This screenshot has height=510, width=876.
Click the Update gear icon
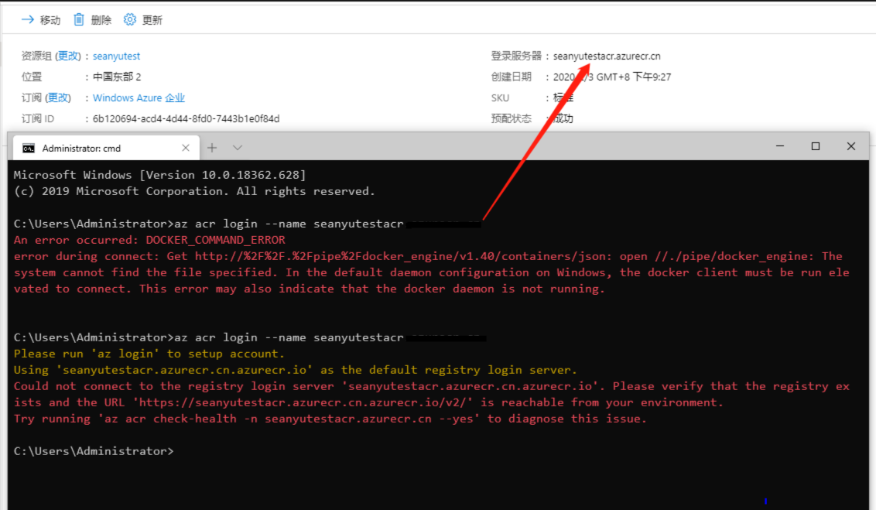pos(129,19)
